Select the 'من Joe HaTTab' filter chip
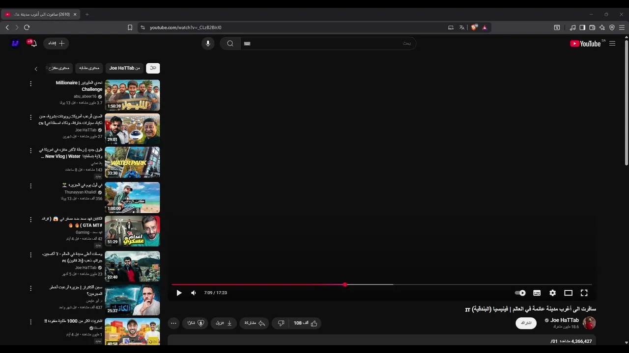 pyautogui.click(x=125, y=68)
